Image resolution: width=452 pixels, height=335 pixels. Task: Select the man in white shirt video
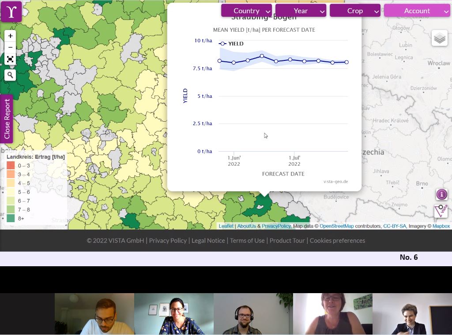(94, 314)
